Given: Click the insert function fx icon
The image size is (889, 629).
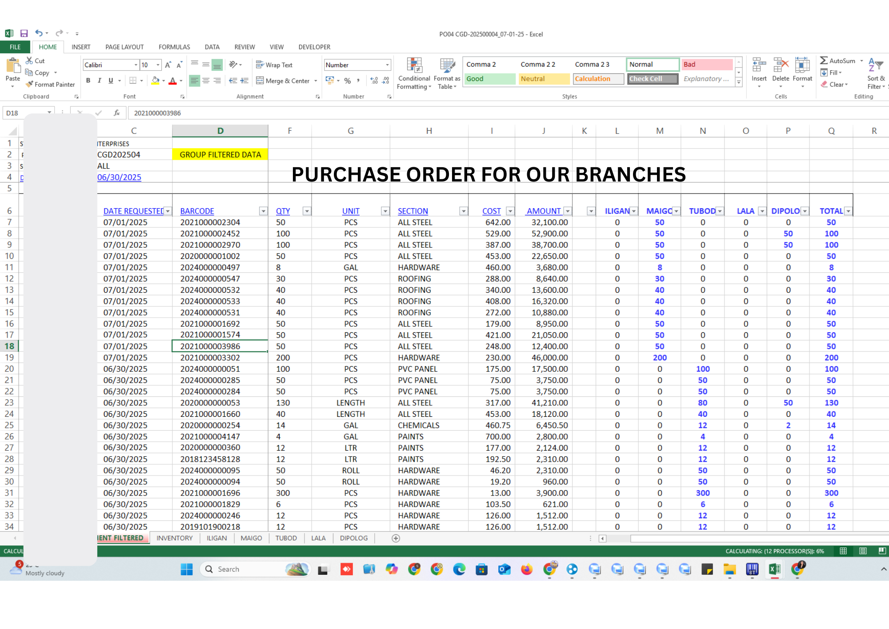Looking at the screenshot, I should coord(116,113).
